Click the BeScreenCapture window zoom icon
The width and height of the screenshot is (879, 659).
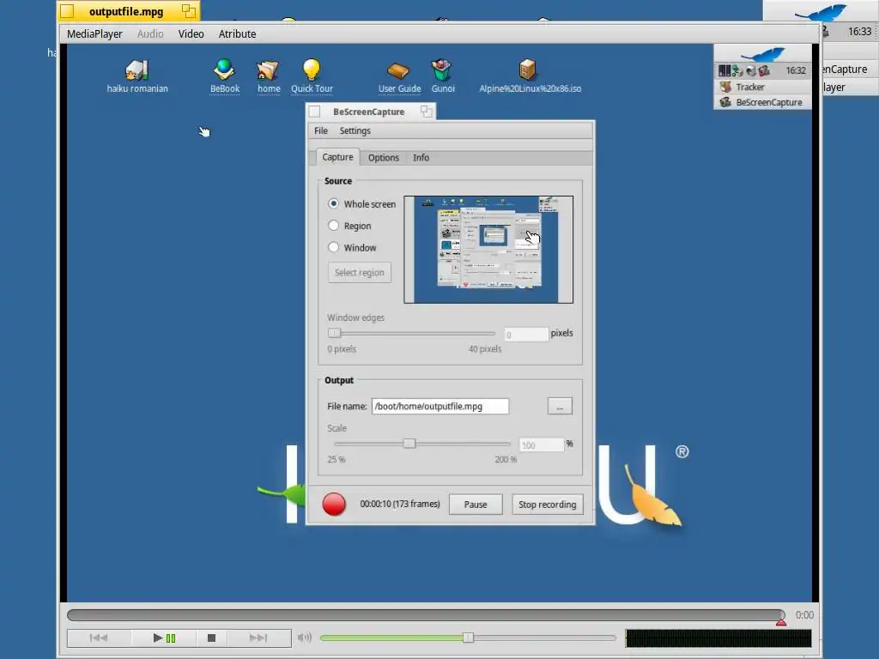426,111
